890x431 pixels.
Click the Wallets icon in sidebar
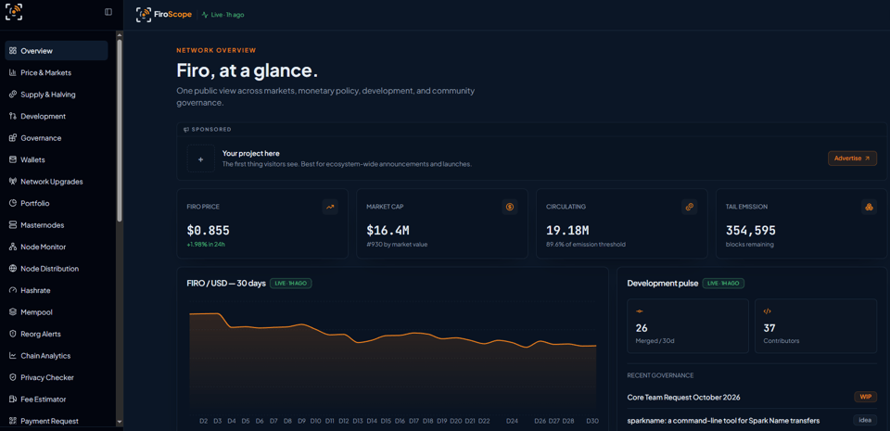click(12, 160)
